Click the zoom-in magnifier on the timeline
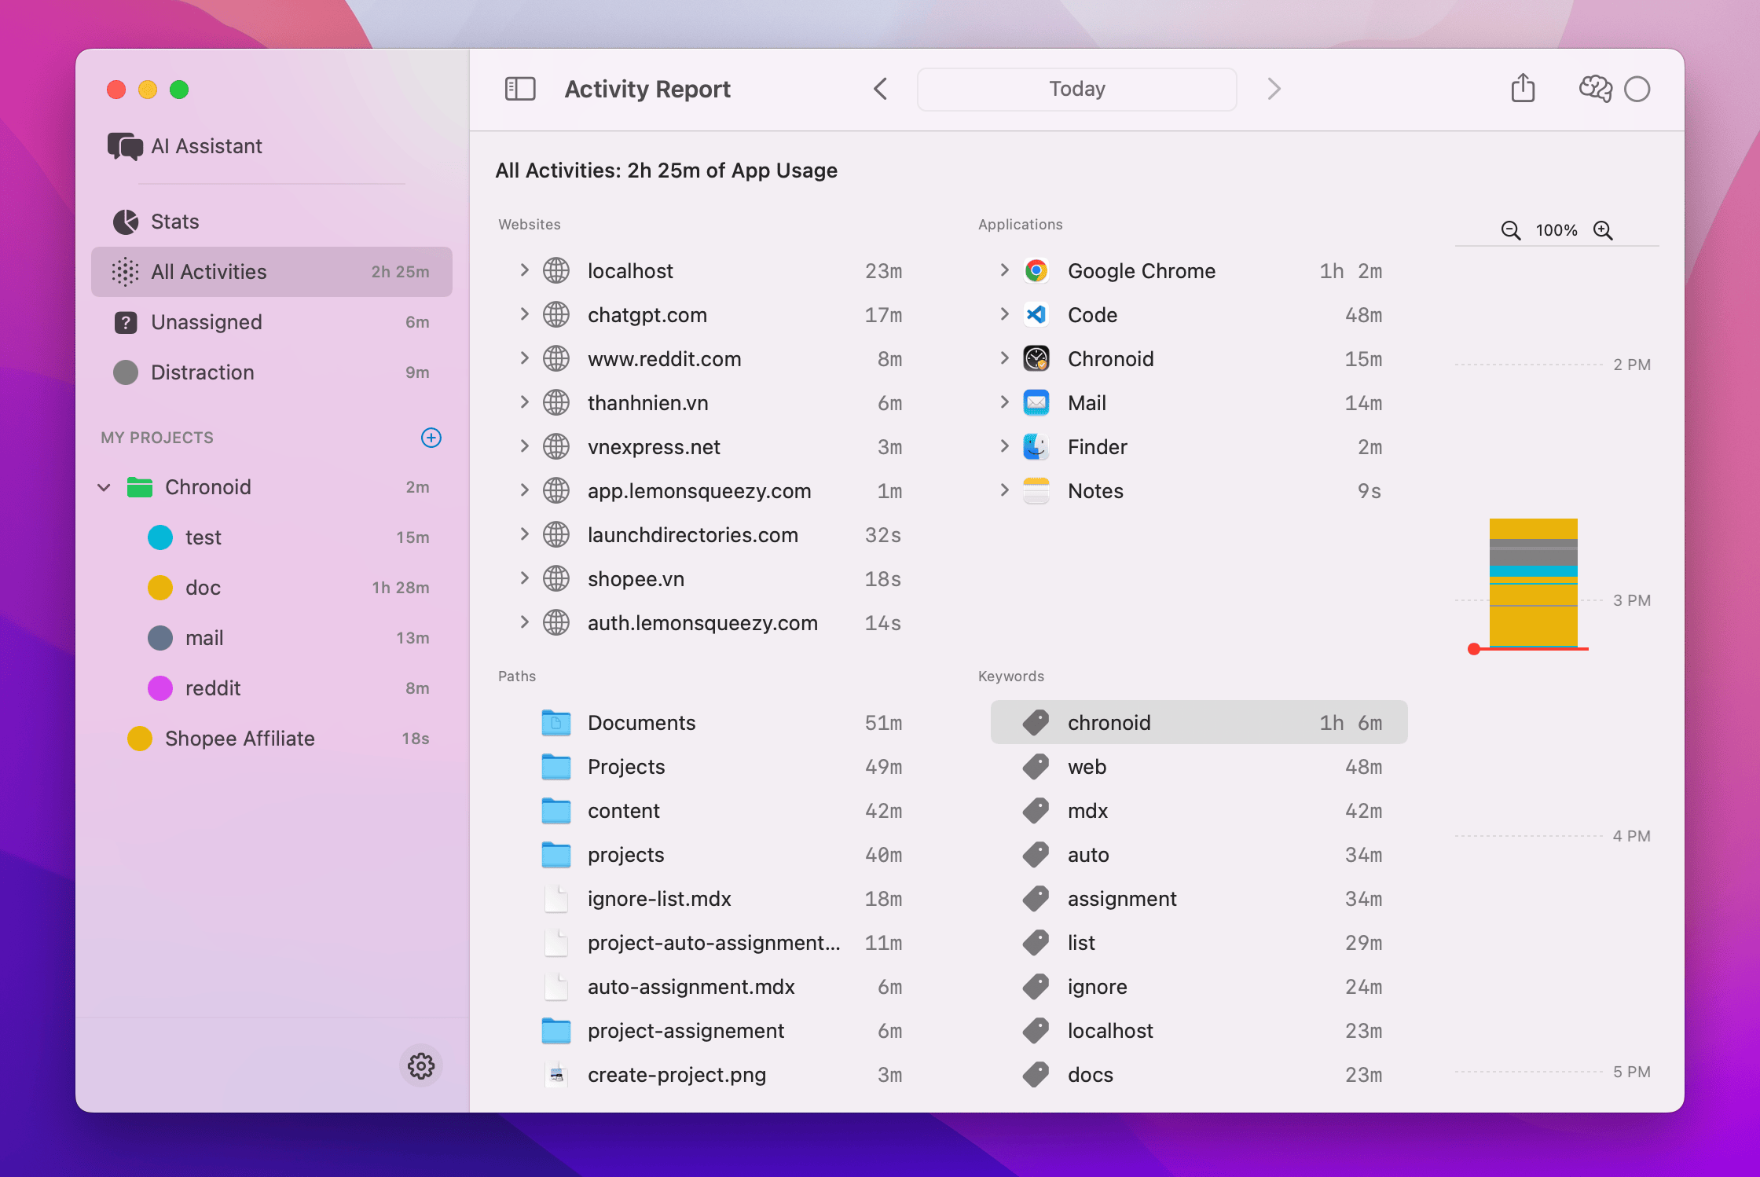 (1604, 230)
